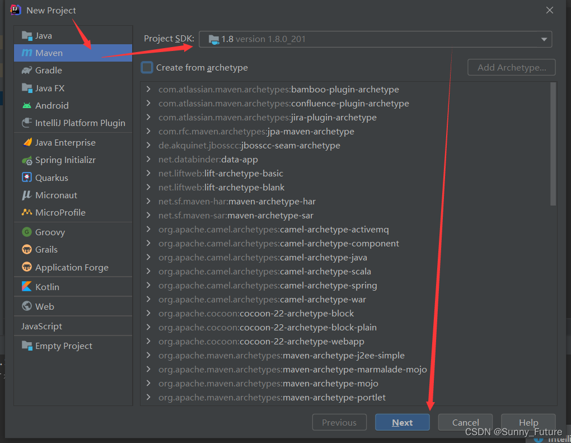Click the Cancel button
This screenshot has height=443, width=571.
point(465,423)
